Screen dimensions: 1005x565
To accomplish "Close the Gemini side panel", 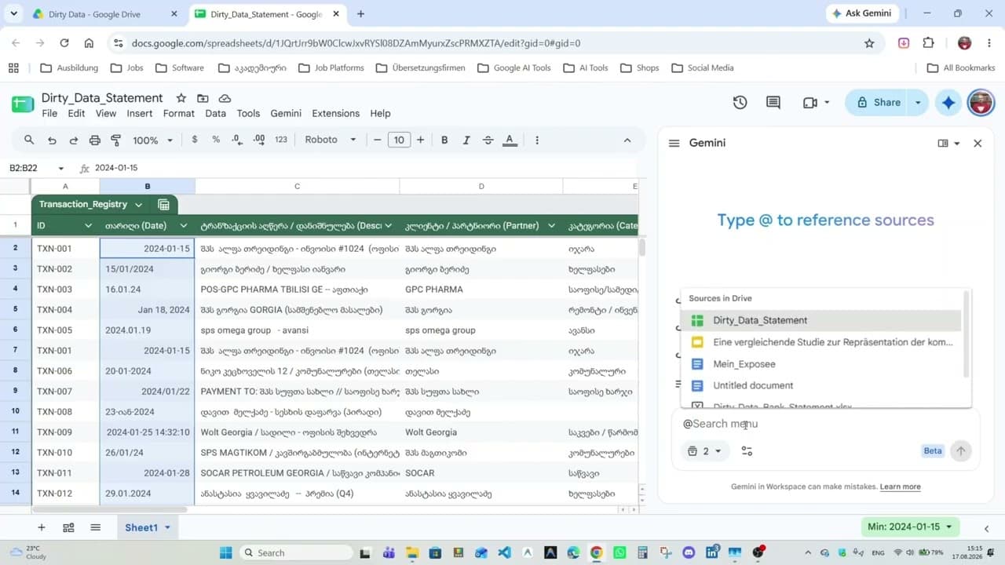I will coord(978,143).
